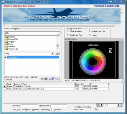
Task: Click the banner vertical scrollbar up arrow
Action: click(122, 10)
